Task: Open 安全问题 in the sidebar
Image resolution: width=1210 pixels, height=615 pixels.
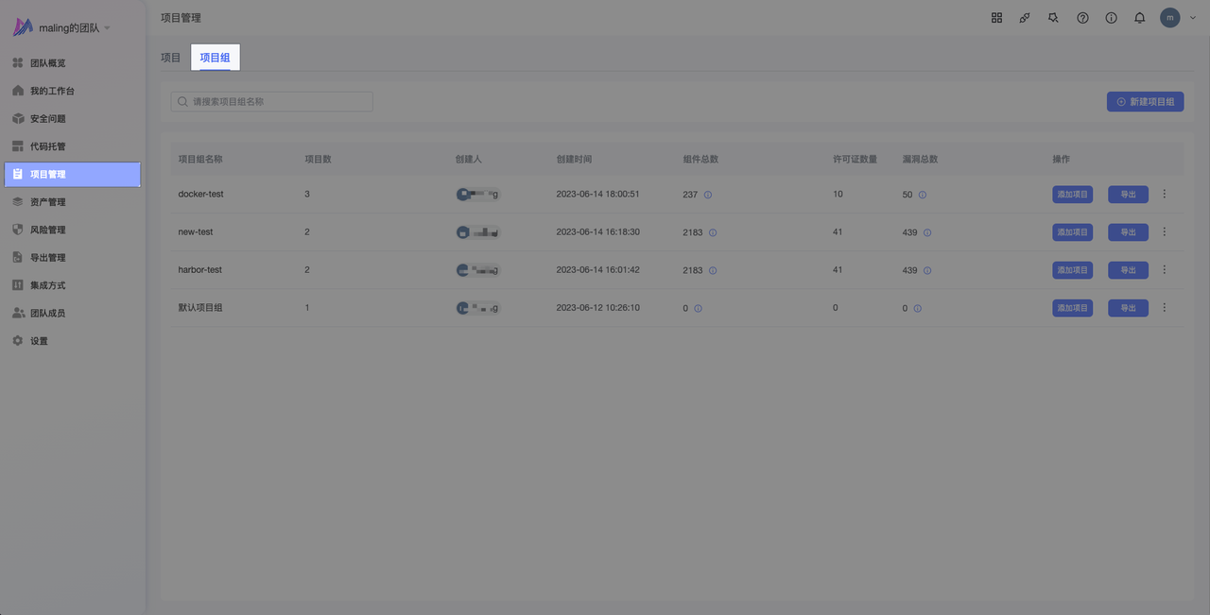Action: tap(47, 119)
